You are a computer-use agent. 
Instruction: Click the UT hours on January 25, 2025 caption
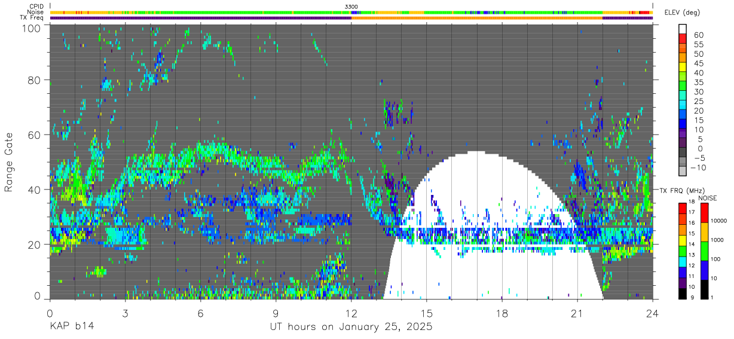coord(351,326)
